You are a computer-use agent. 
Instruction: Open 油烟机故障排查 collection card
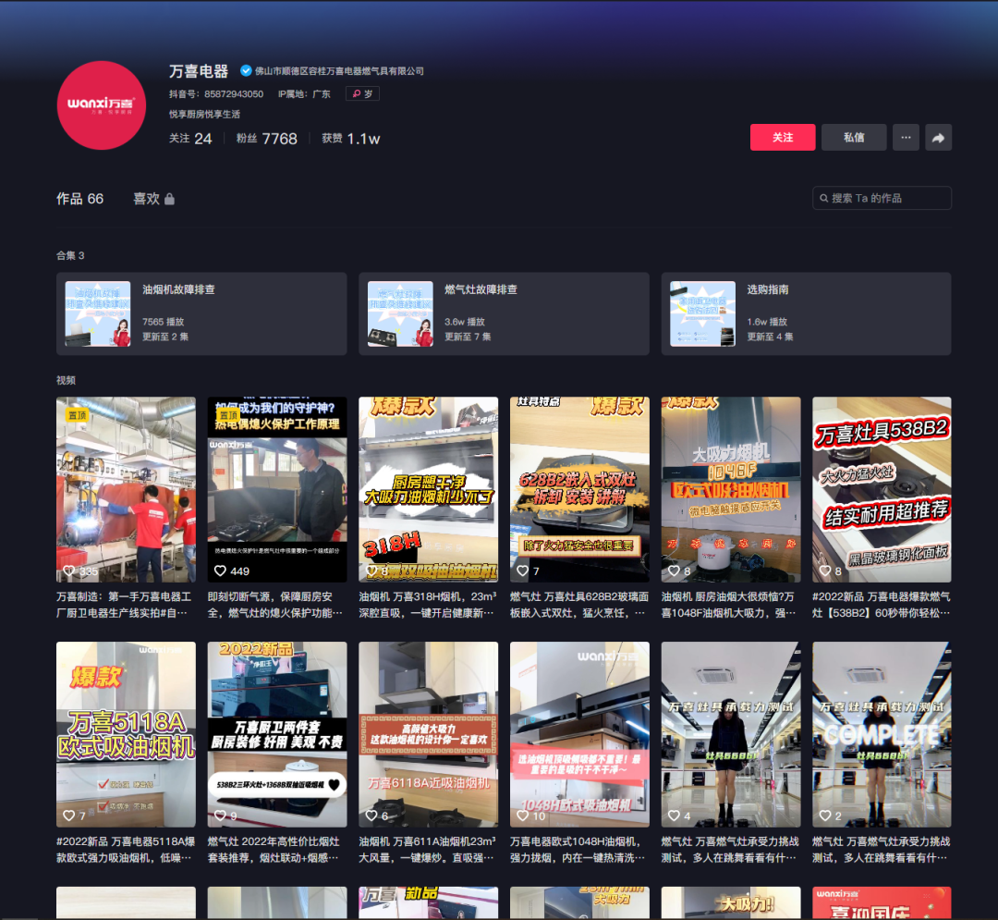tap(201, 313)
